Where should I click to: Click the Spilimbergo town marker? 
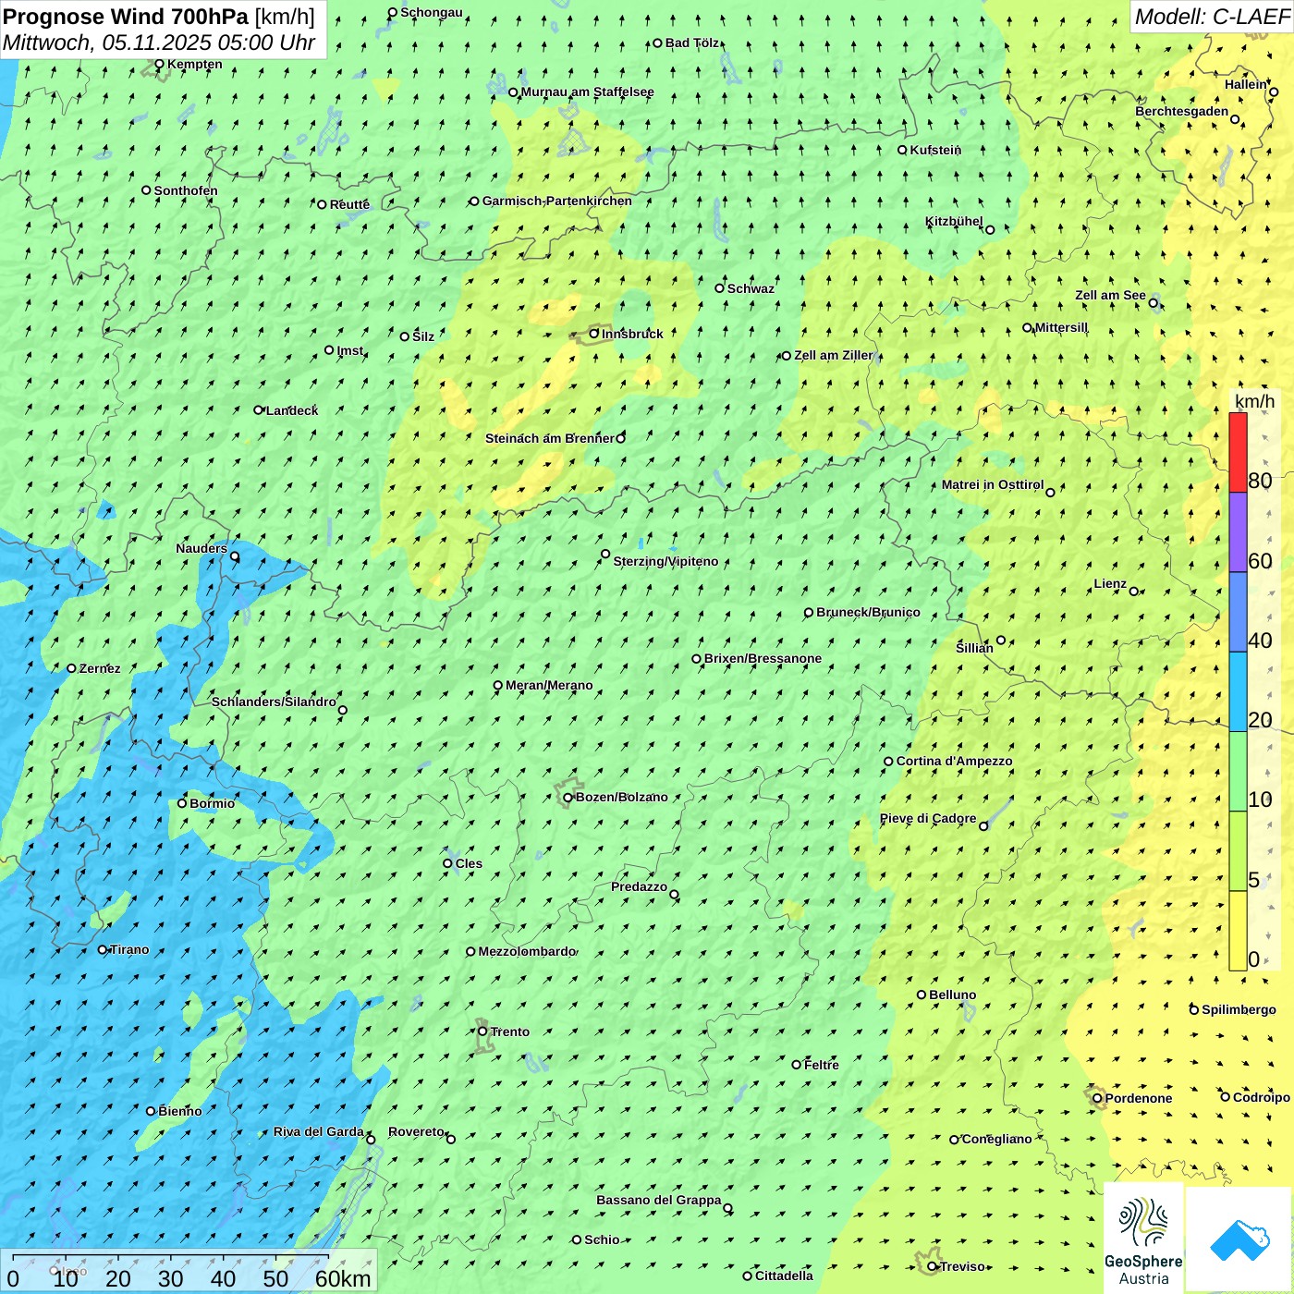(x=1194, y=1009)
